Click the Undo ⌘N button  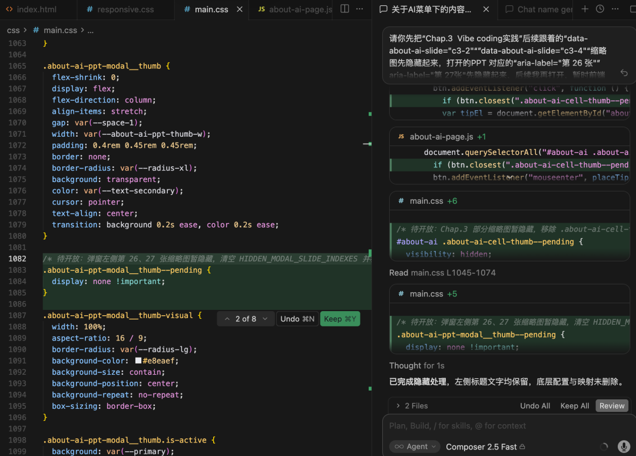click(x=297, y=319)
